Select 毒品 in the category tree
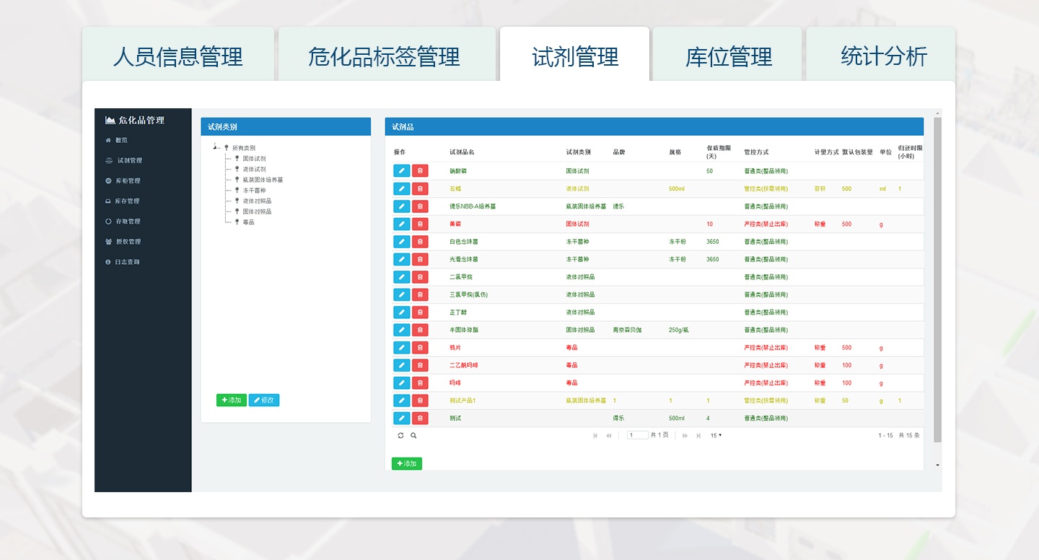The image size is (1039, 560). [248, 222]
